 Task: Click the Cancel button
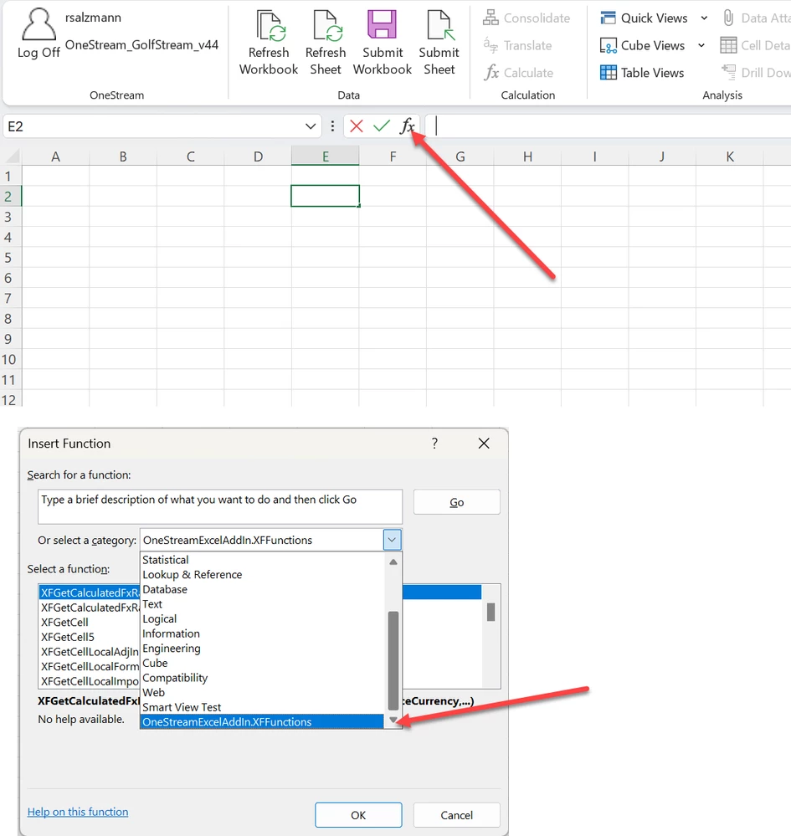[x=456, y=815]
